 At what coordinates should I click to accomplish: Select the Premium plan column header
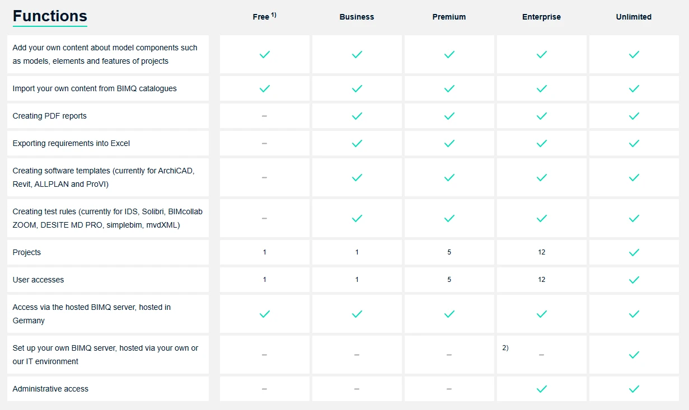point(449,17)
